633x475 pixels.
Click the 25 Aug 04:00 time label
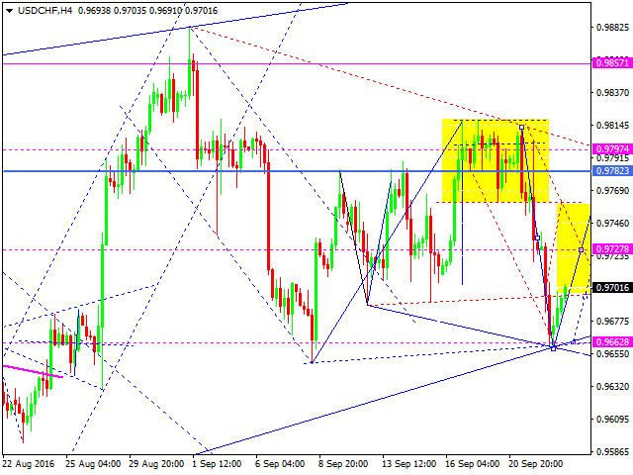point(93,464)
